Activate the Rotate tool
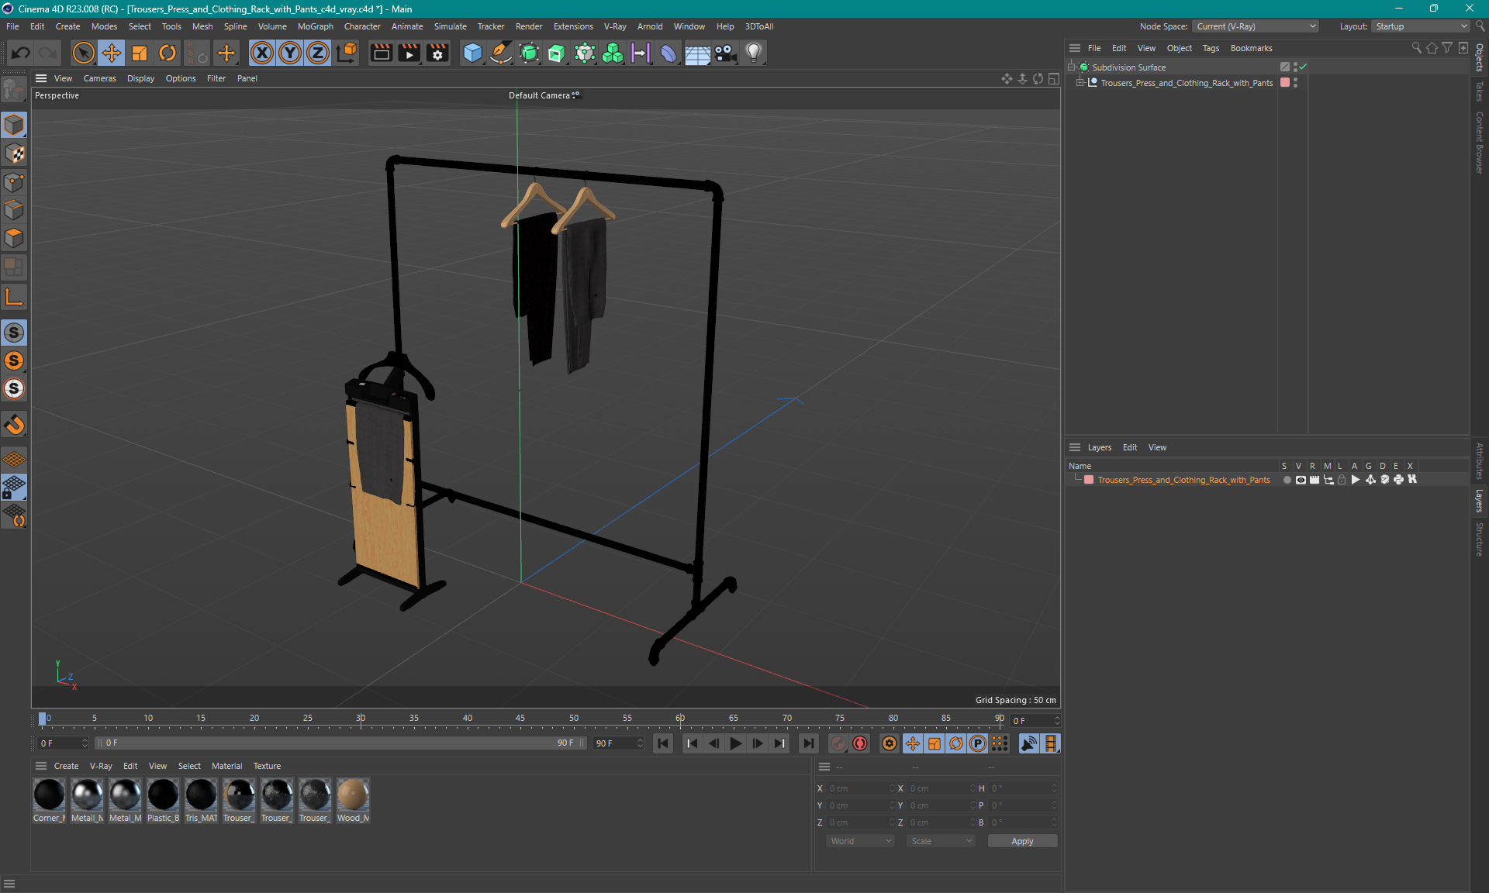 pyautogui.click(x=168, y=53)
